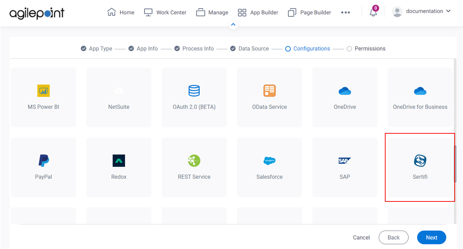
Task: Select the MS Power BI icon
Action: click(x=43, y=91)
